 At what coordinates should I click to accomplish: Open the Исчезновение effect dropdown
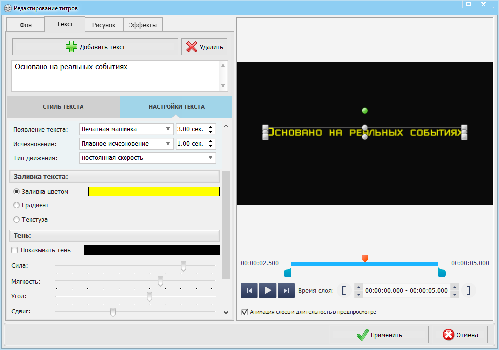(x=126, y=144)
